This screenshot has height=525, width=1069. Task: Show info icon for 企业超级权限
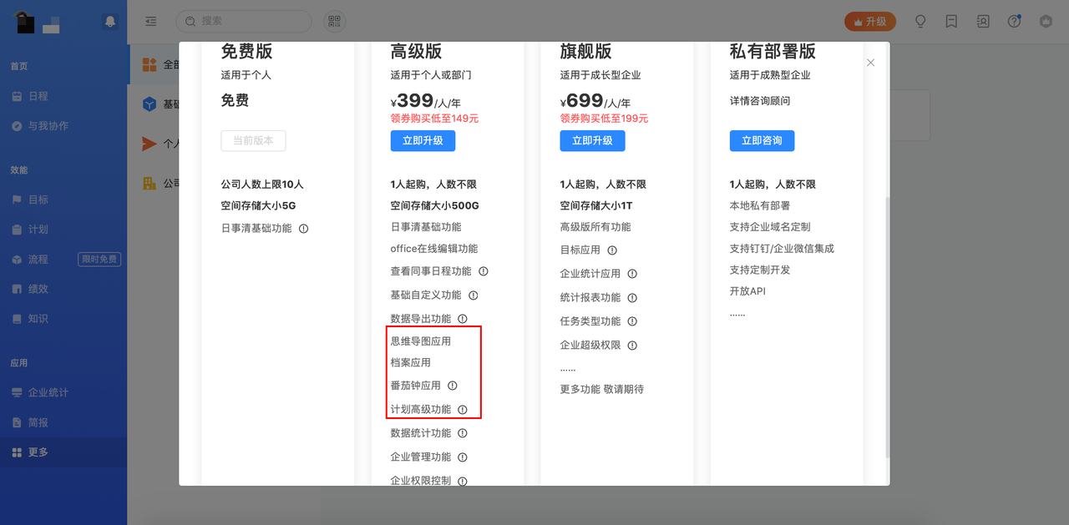click(632, 346)
